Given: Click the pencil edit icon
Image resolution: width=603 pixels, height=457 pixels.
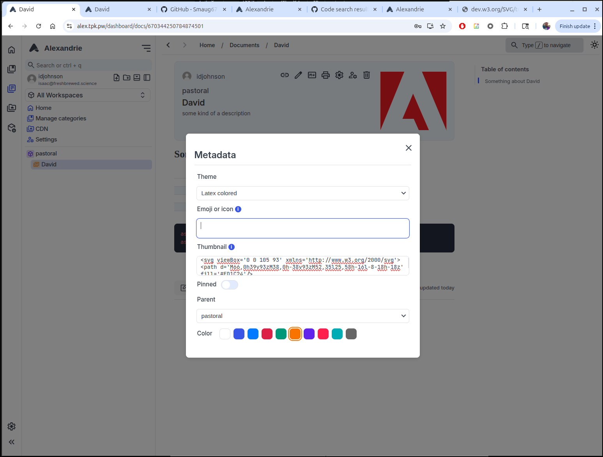Looking at the screenshot, I should point(298,75).
